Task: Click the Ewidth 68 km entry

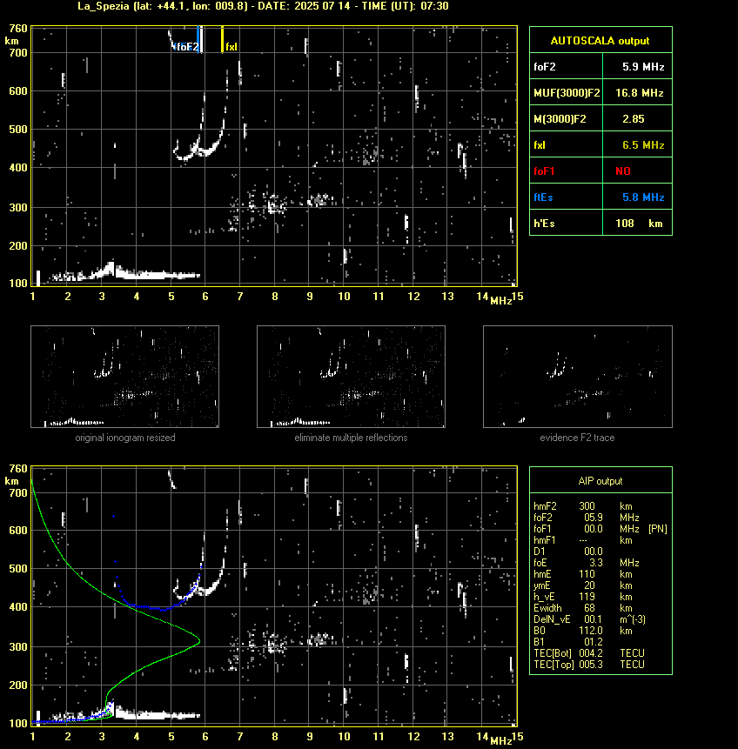Action: (x=583, y=608)
